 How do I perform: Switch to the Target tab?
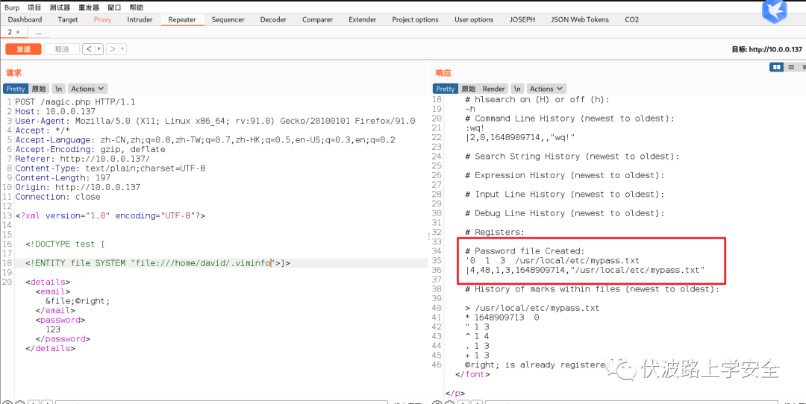tap(68, 19)
